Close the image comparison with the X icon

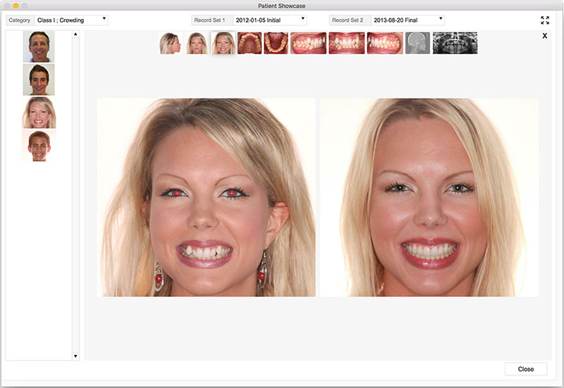[544, 36]
